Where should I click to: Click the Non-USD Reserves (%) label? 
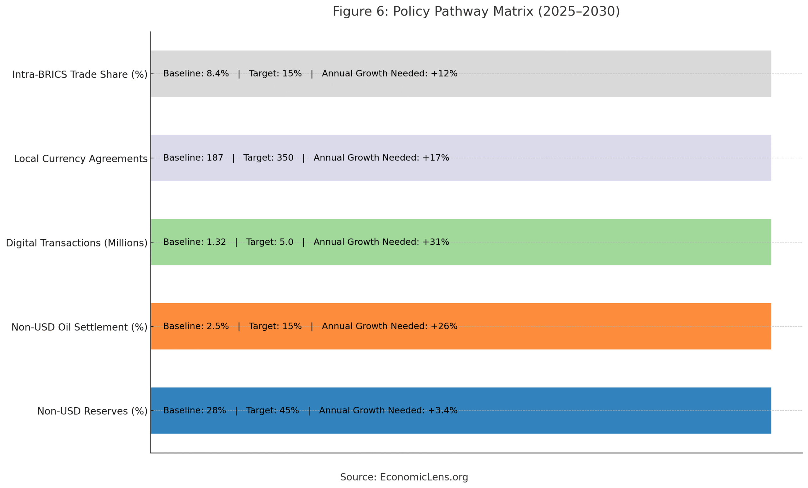click(x=92, y=411)
